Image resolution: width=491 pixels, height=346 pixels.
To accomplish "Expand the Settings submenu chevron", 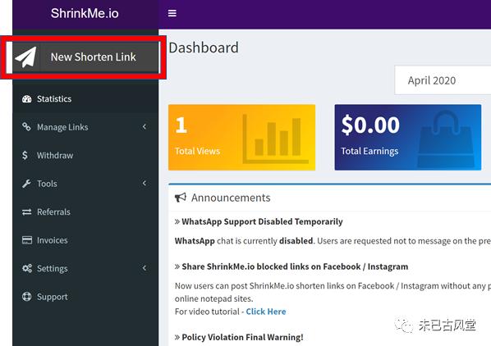I will (145, 268).
